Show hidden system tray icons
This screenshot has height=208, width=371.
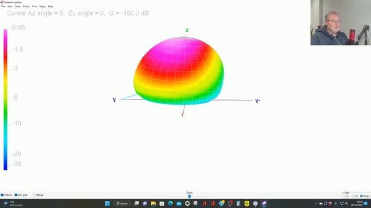(316, 203)
